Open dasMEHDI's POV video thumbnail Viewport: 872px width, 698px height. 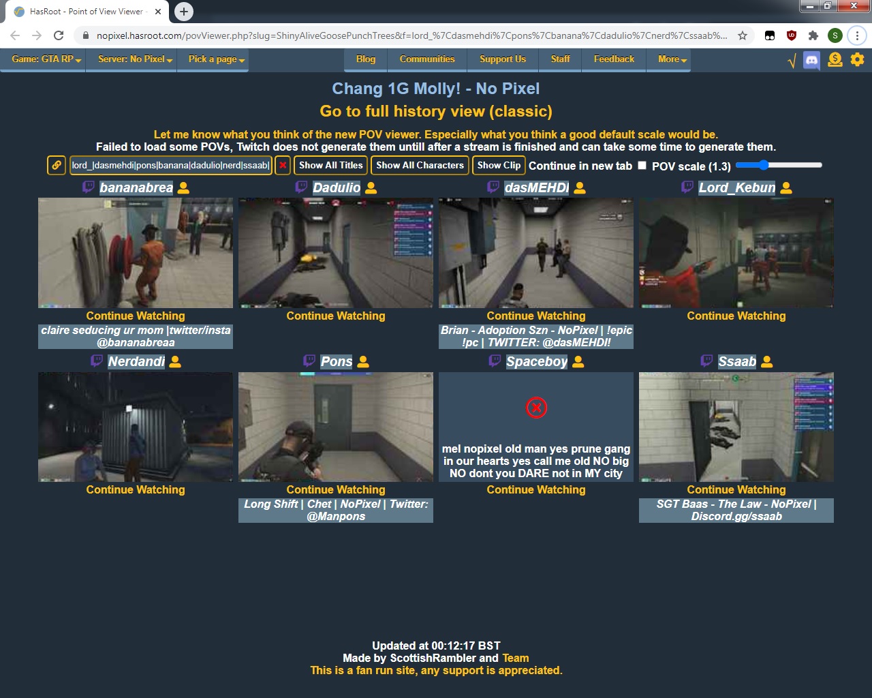[x=536, y=253]
